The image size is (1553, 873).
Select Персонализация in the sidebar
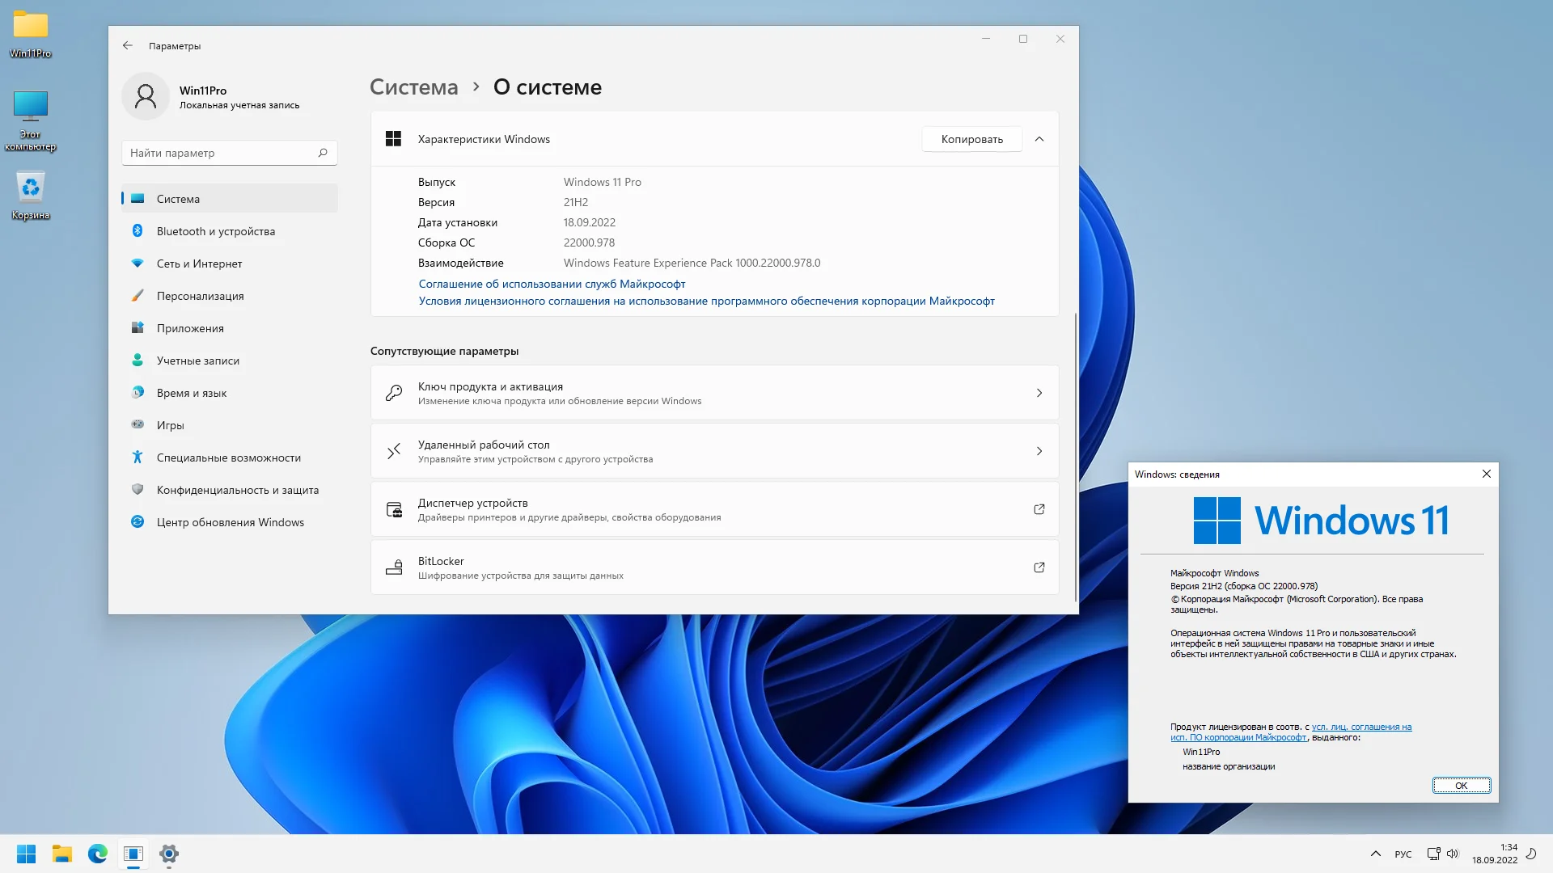pyautogui.click(x=200, y=296)
